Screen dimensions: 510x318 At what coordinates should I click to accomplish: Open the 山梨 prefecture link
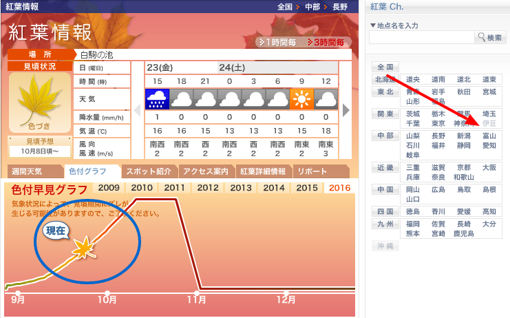click(x=413, y=136)
